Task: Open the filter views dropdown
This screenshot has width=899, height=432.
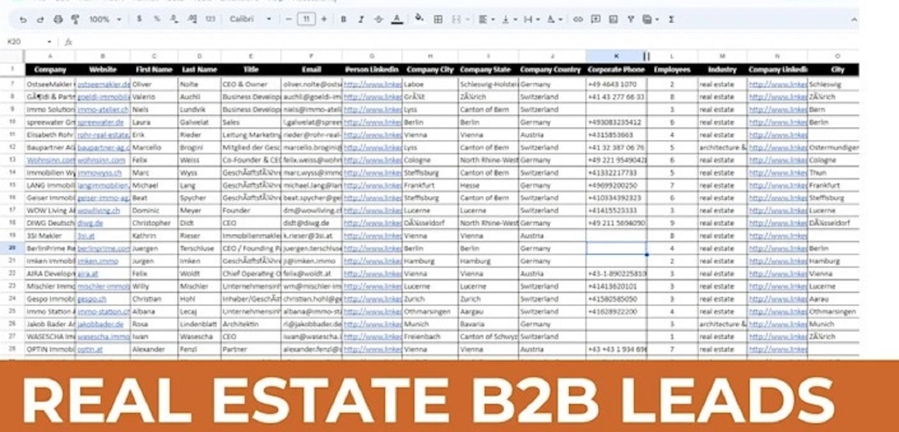Action: (x=650, y=19)
